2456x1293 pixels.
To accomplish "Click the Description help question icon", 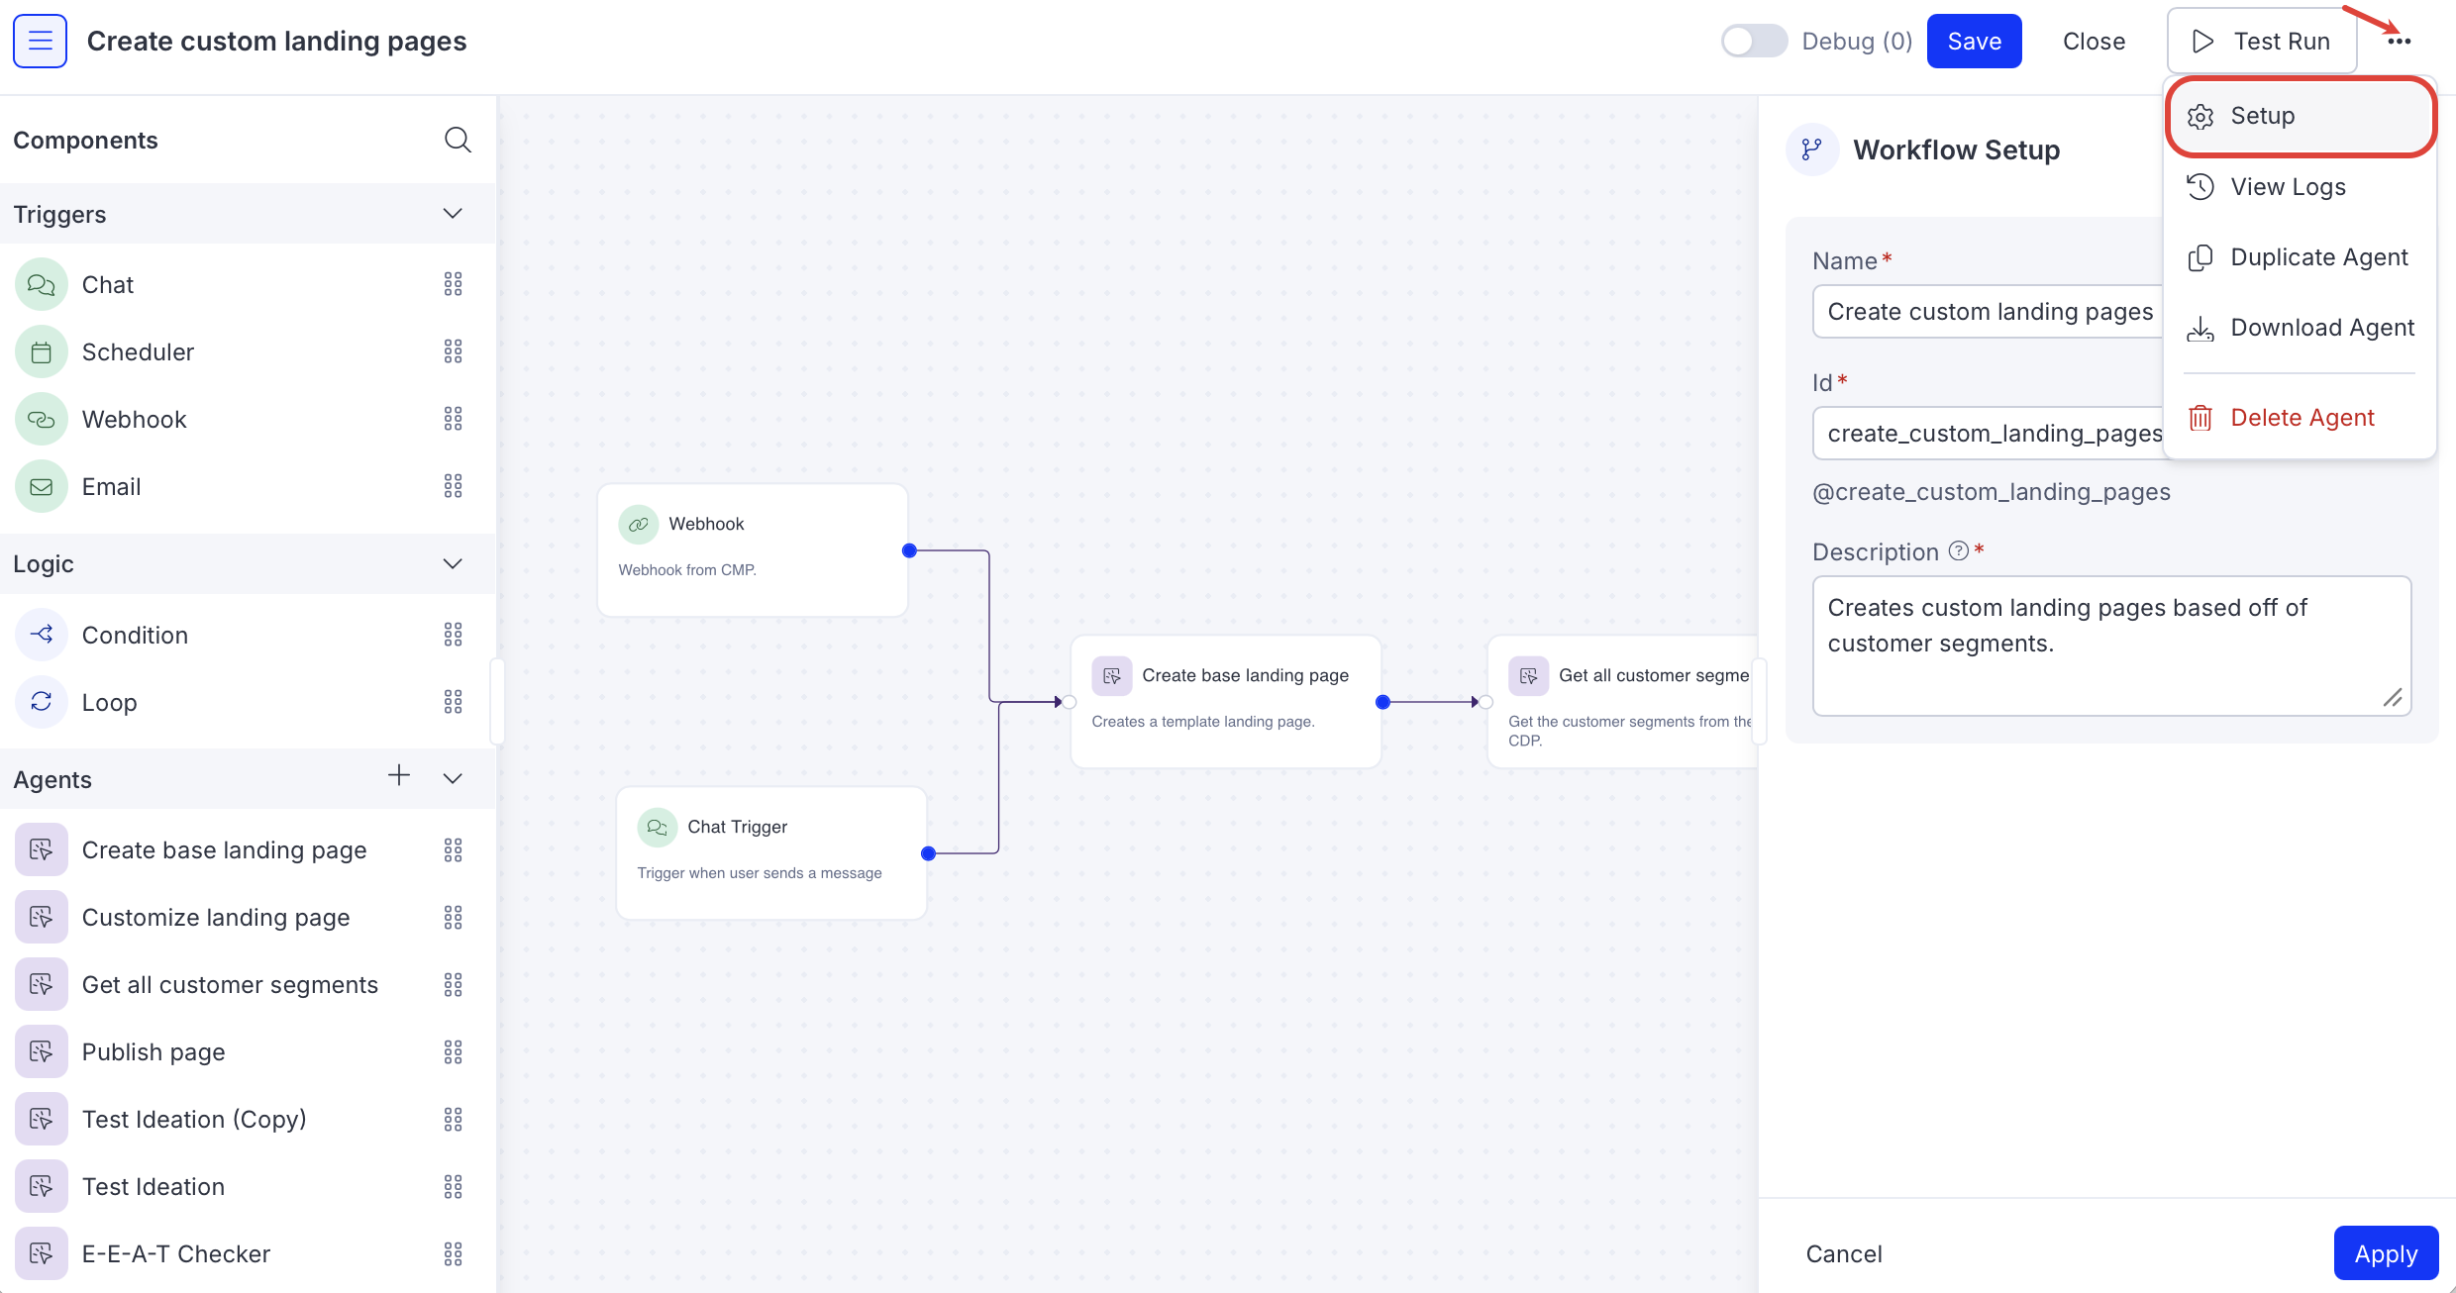I will [1958, 551].
